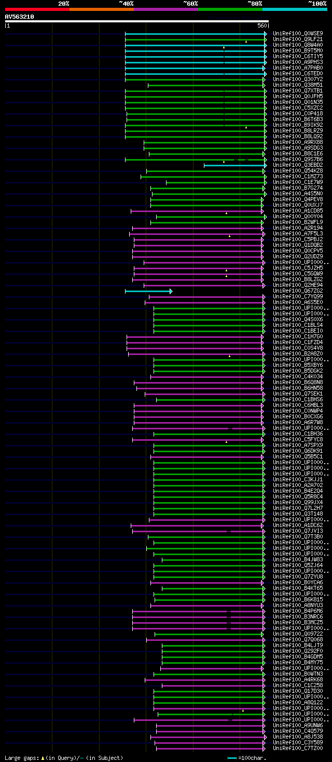
Task: Select hit label UniRef100_Q307Y2
Action: (298, 79)
